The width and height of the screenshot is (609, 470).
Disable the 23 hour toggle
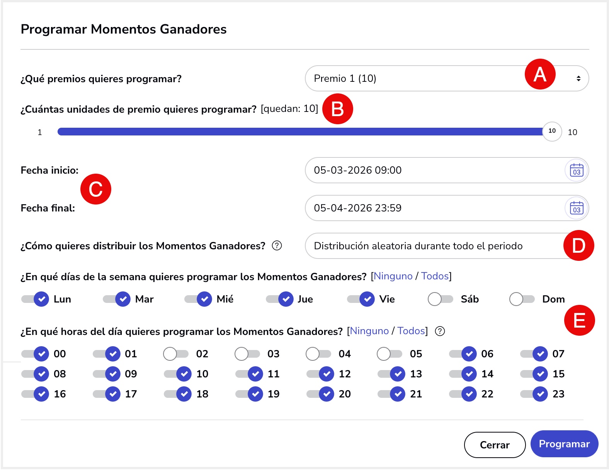pos(534,394)
